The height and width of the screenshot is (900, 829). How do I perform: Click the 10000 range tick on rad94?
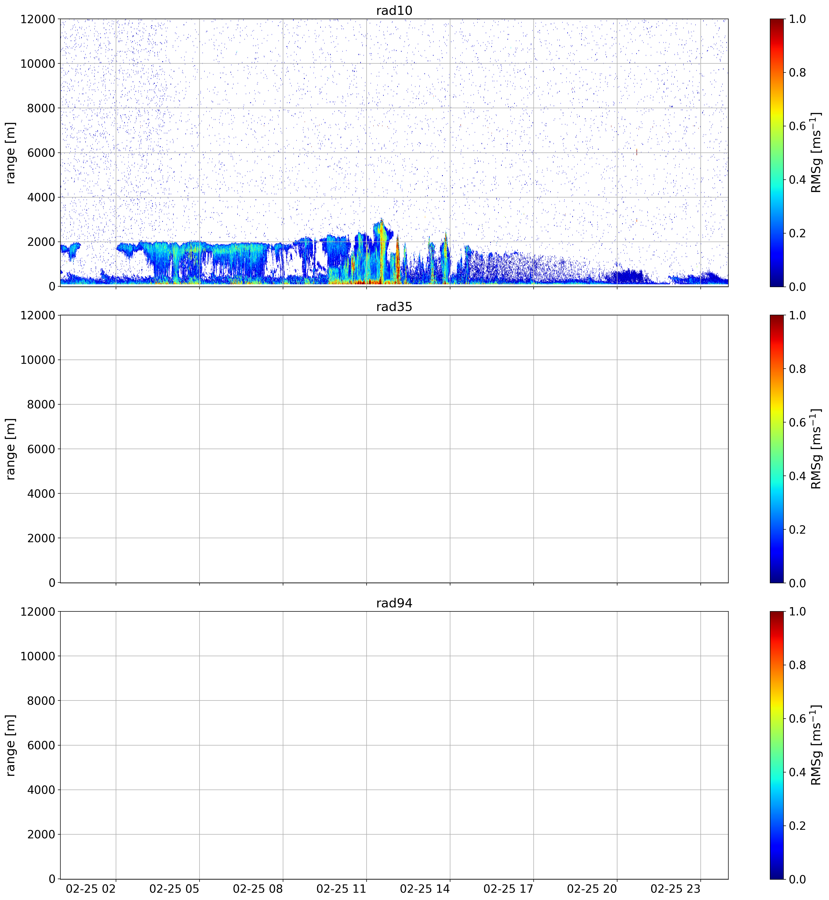pyautogui.click(x=38, y=656)
